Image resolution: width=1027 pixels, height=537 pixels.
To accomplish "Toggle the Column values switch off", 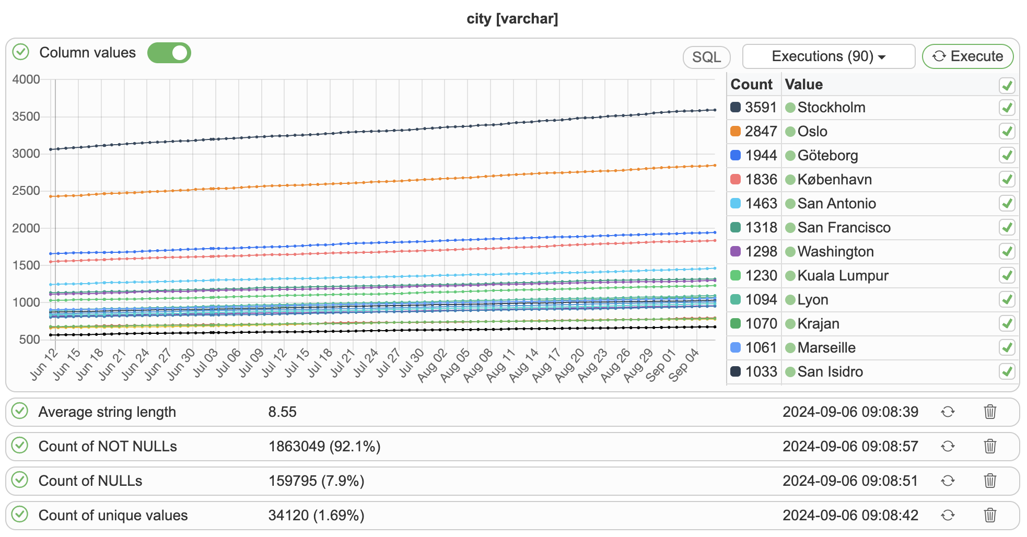I will [169, 53].
